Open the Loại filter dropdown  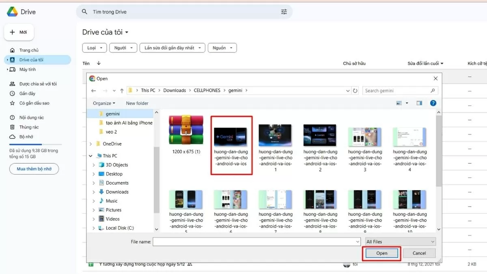pyautogui.click(x=94, y=47)
